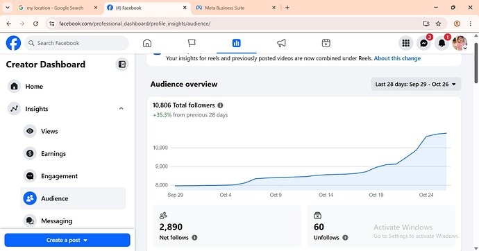Close the my location Google Search tab
The height and width of the screenshot is (251, 479).
(96, 8)
